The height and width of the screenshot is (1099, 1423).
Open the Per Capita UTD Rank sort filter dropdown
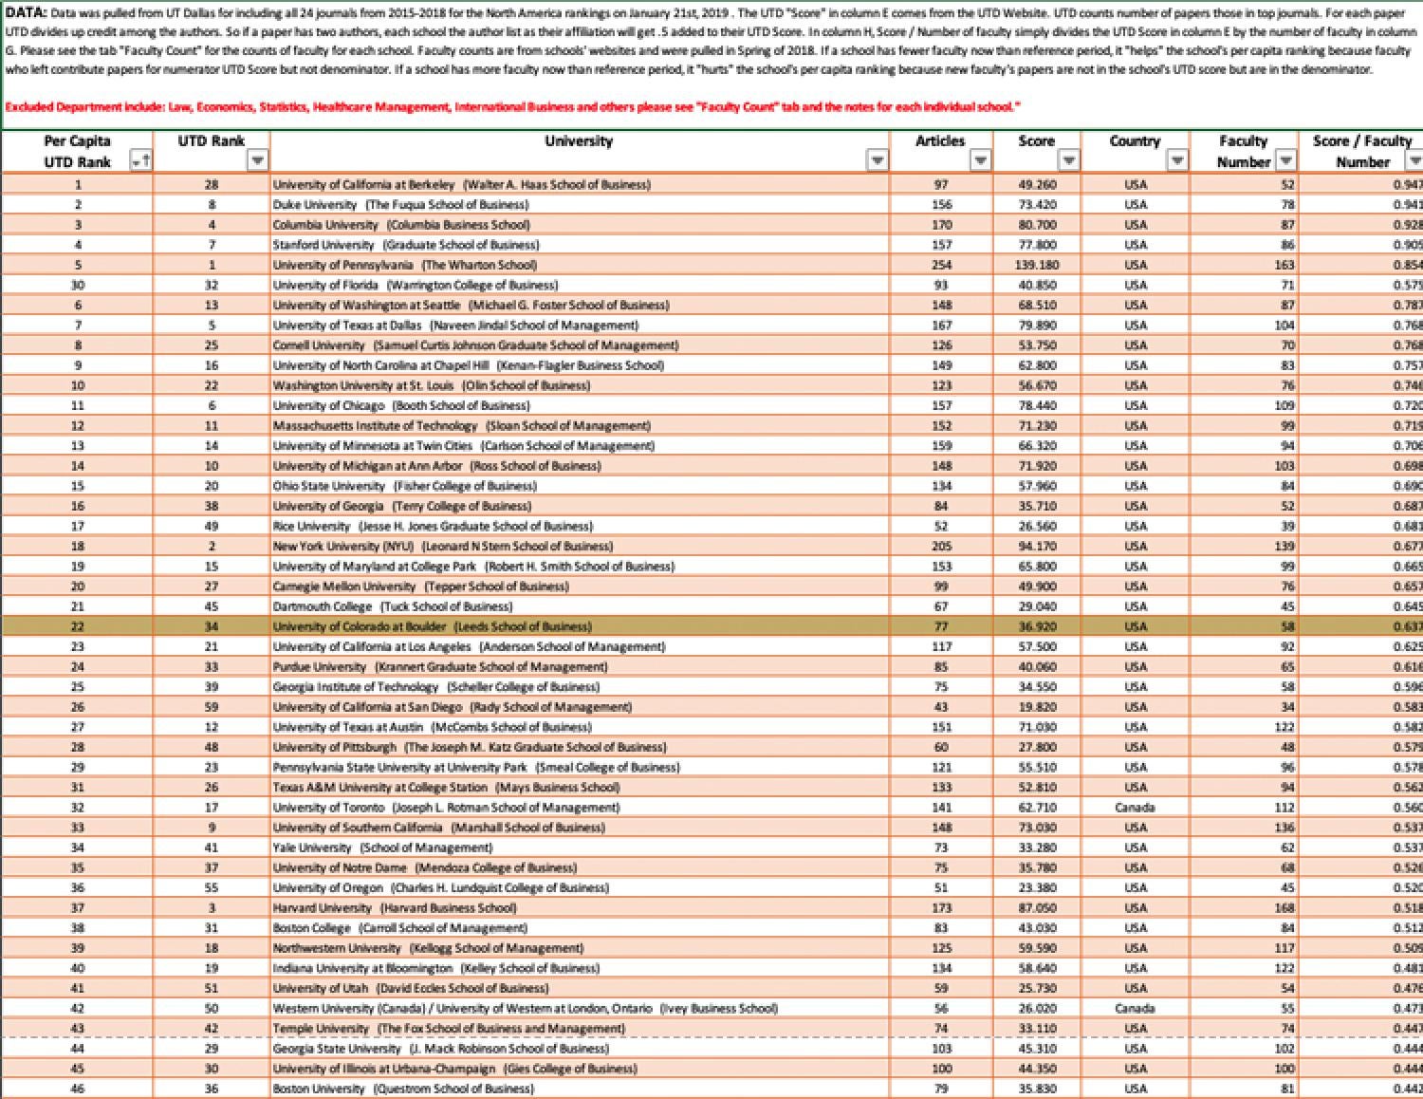(140, 162)
